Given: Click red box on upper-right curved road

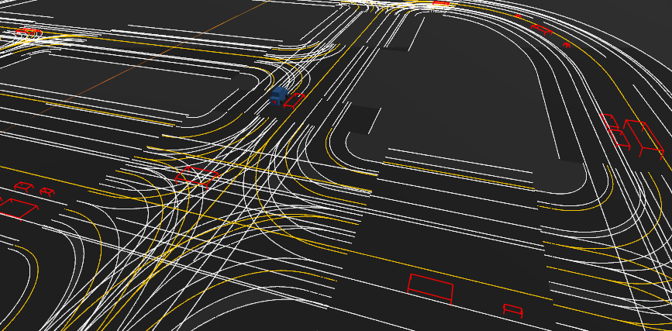Looking at the screenshot, I should (x=540, y=29).
